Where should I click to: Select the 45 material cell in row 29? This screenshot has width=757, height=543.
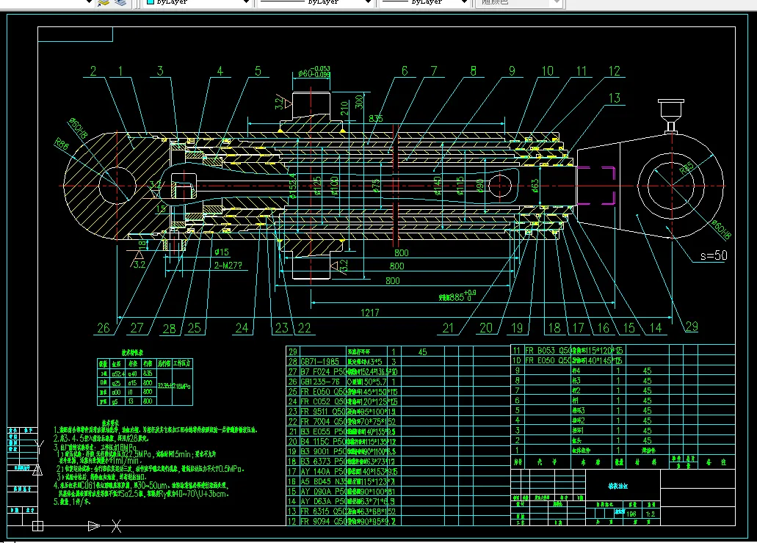coord(422,352)
